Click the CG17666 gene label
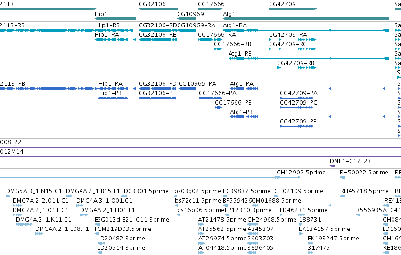Viewport: 401px width, 255px height. click(211, 4)
